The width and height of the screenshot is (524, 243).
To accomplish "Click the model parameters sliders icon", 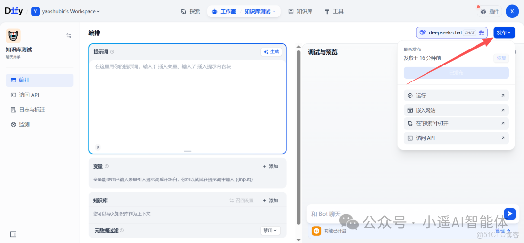I will pos(481,32).
